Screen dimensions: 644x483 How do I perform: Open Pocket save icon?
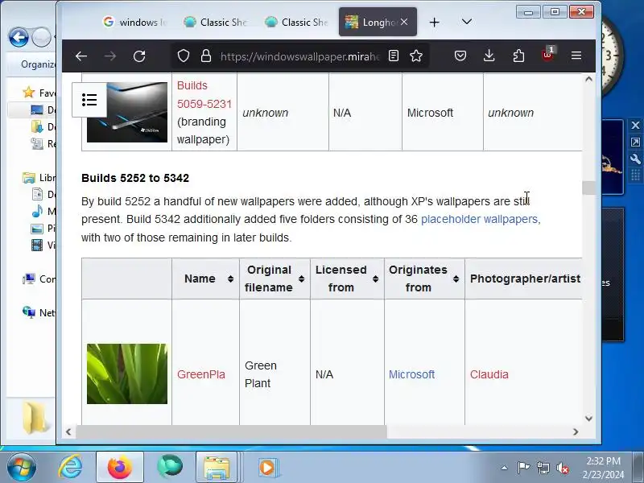(460, 56)
